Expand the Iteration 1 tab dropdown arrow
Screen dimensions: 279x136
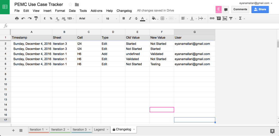pos(47,130)
